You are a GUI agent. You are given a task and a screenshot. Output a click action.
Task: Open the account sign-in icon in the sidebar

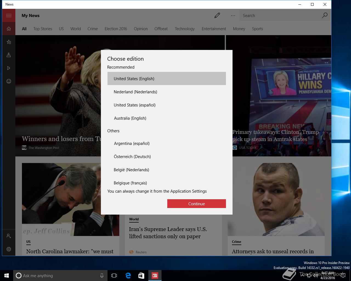[9, 236]
